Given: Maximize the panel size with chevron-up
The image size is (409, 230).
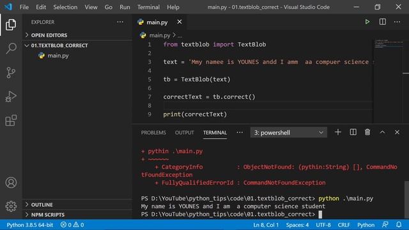Looking at the screenshot, I should [382, 132].
